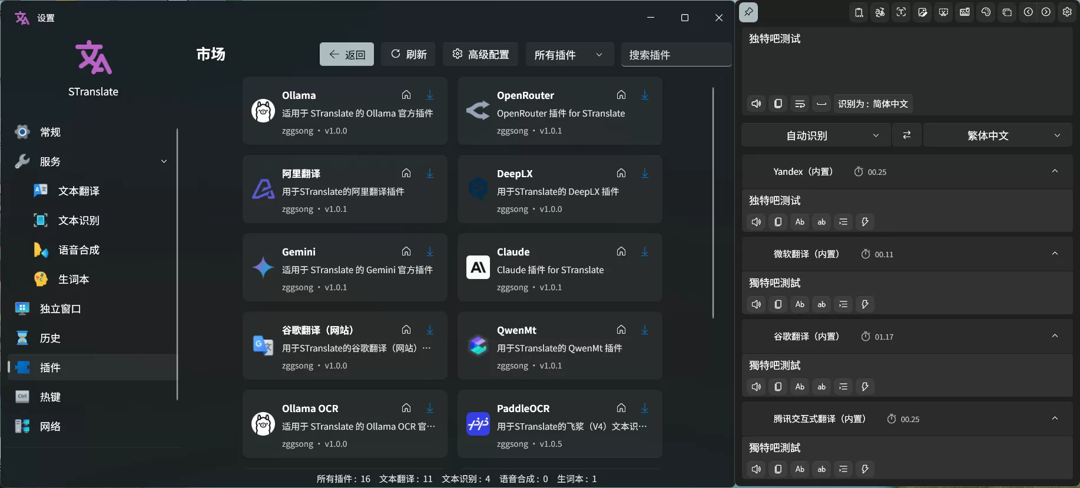
Task: Open 文本翻译 settings page
Action: click(x=91, y=191)
